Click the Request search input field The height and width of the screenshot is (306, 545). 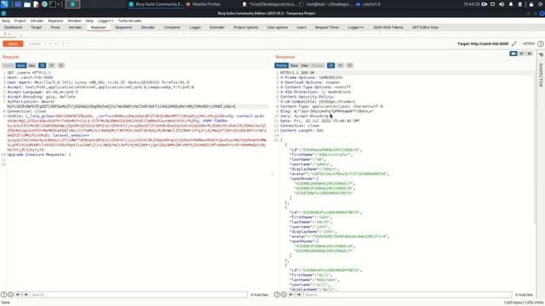(138, 295)
